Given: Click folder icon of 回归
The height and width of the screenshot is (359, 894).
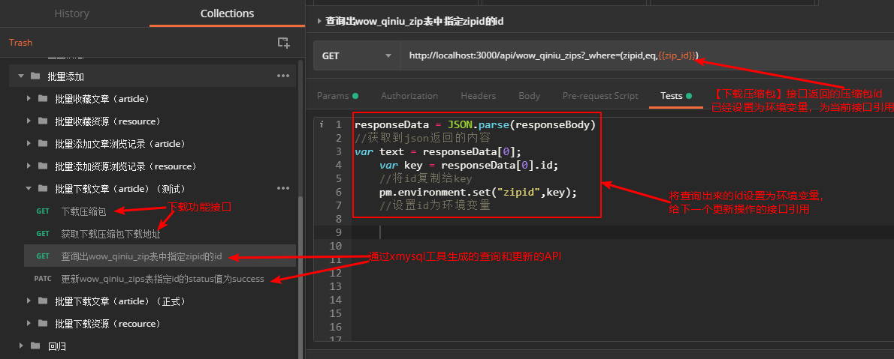Looking at the screenshot, I should (35, 346).
